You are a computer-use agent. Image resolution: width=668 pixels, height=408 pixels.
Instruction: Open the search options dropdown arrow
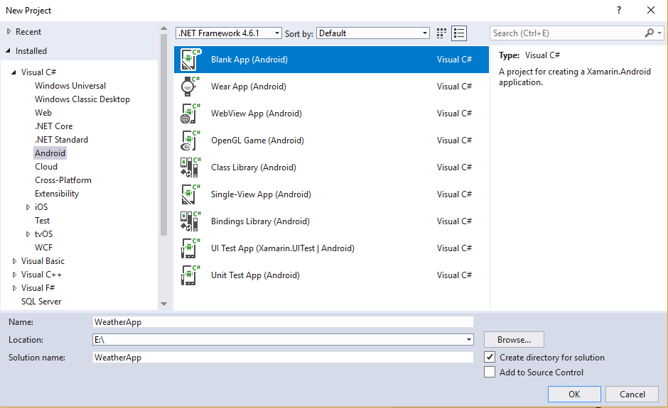(659, 33)
